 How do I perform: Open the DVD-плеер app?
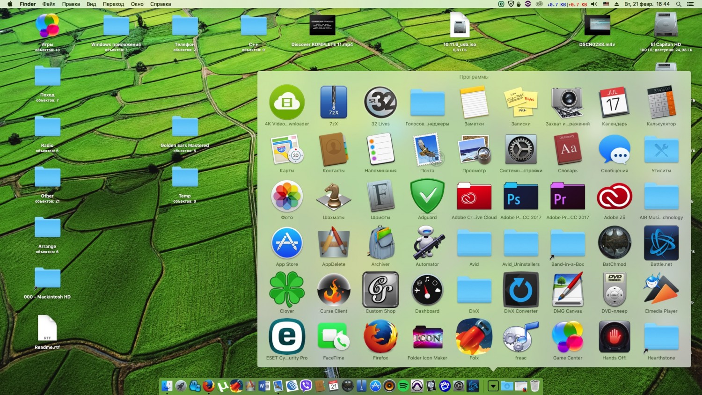click(x=614, y=290)
